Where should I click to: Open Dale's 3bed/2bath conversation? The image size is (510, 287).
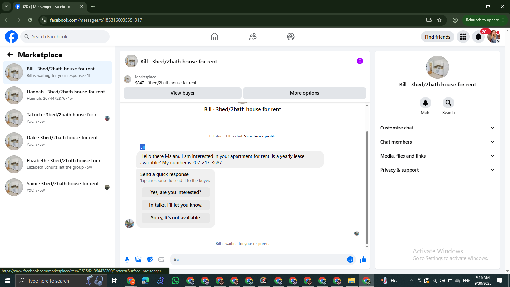pyautogui.click(x=57, y=141)
